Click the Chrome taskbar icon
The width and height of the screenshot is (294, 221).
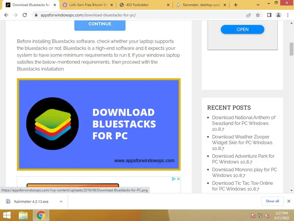click(41, 215)
